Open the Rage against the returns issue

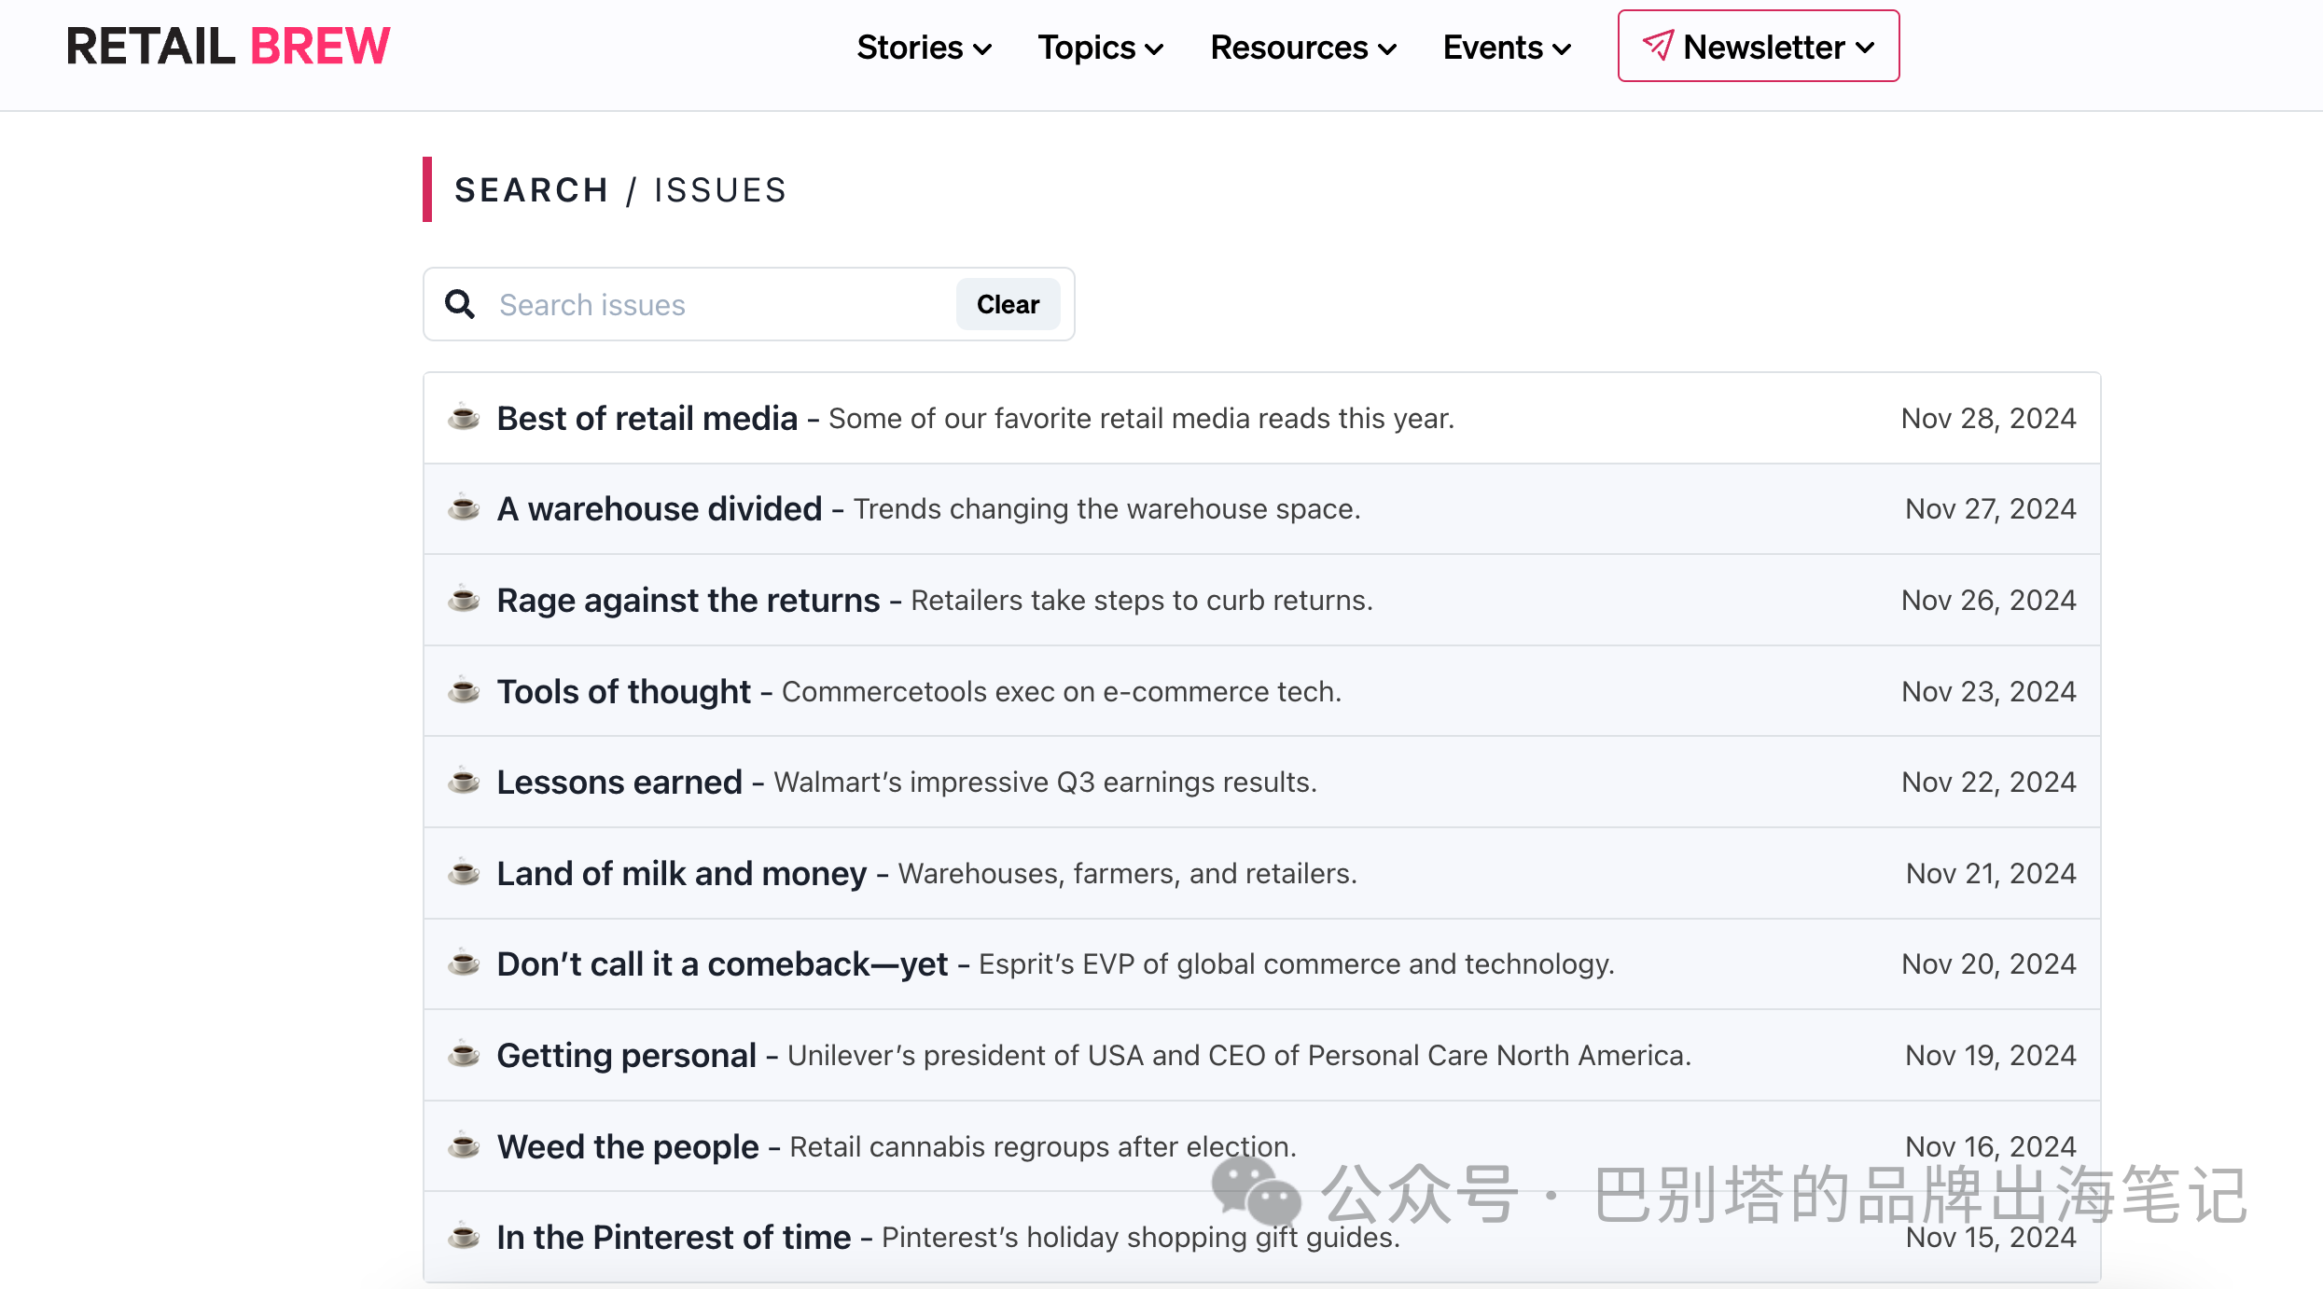1262,600
